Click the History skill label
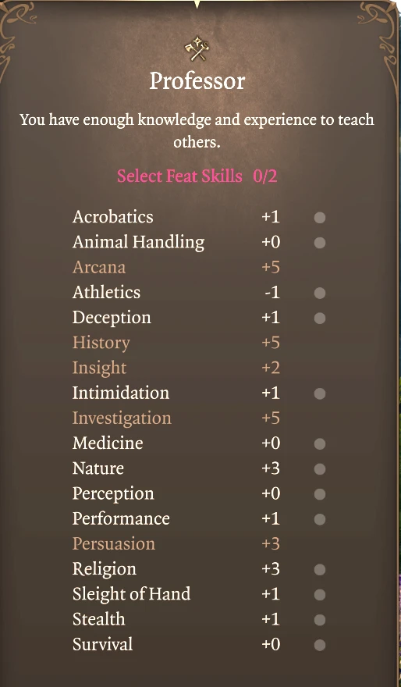Screen dimensions: 401x687 [101, 343]
